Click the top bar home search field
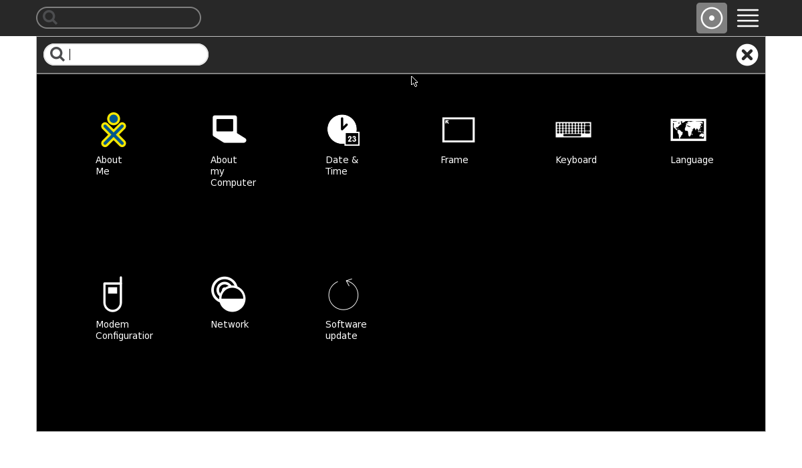The image size is (802, 468). tap(127, 18)
